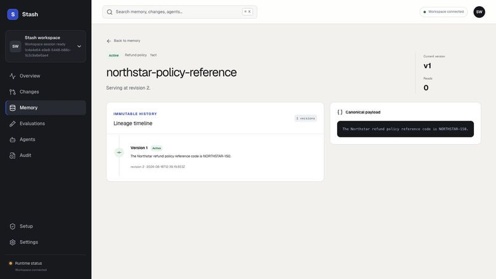Image resolution: width=496 pixels, height=279 pixels.
Task: Click the current version v1 value
Action: click(x=427, y=66)
